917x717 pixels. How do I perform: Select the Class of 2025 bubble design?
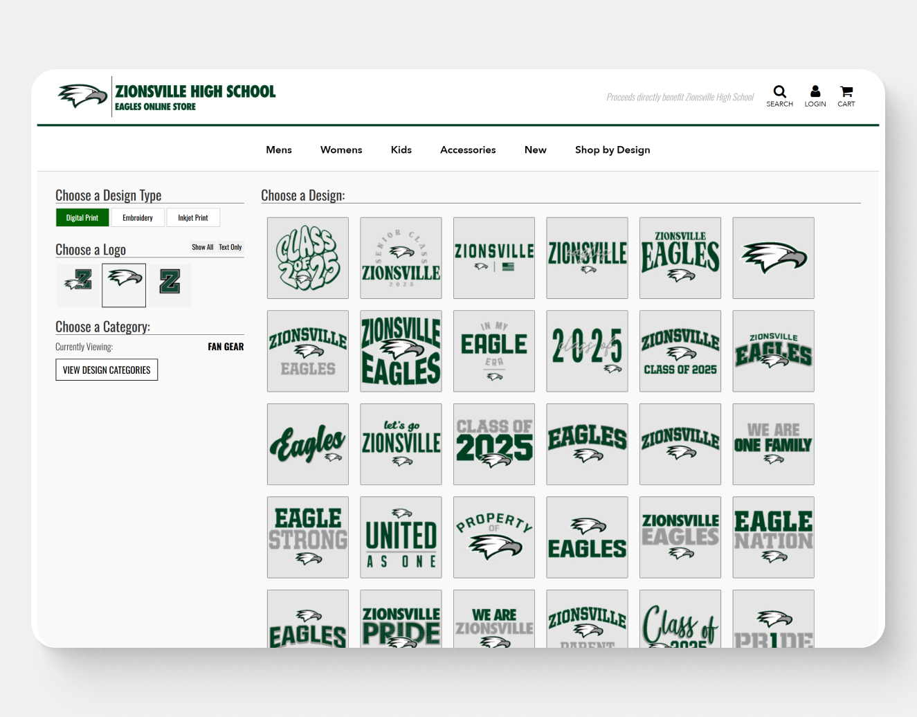308,258
